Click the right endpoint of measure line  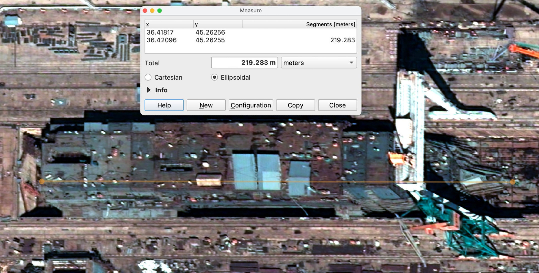512,182
